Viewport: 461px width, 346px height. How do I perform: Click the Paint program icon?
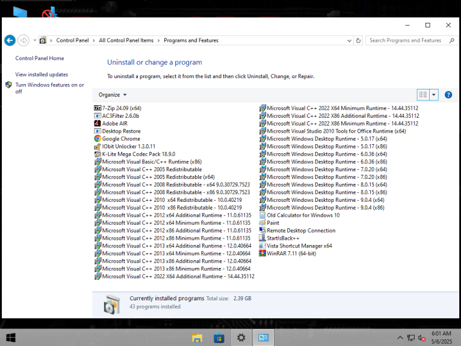[x=262, y=223]
